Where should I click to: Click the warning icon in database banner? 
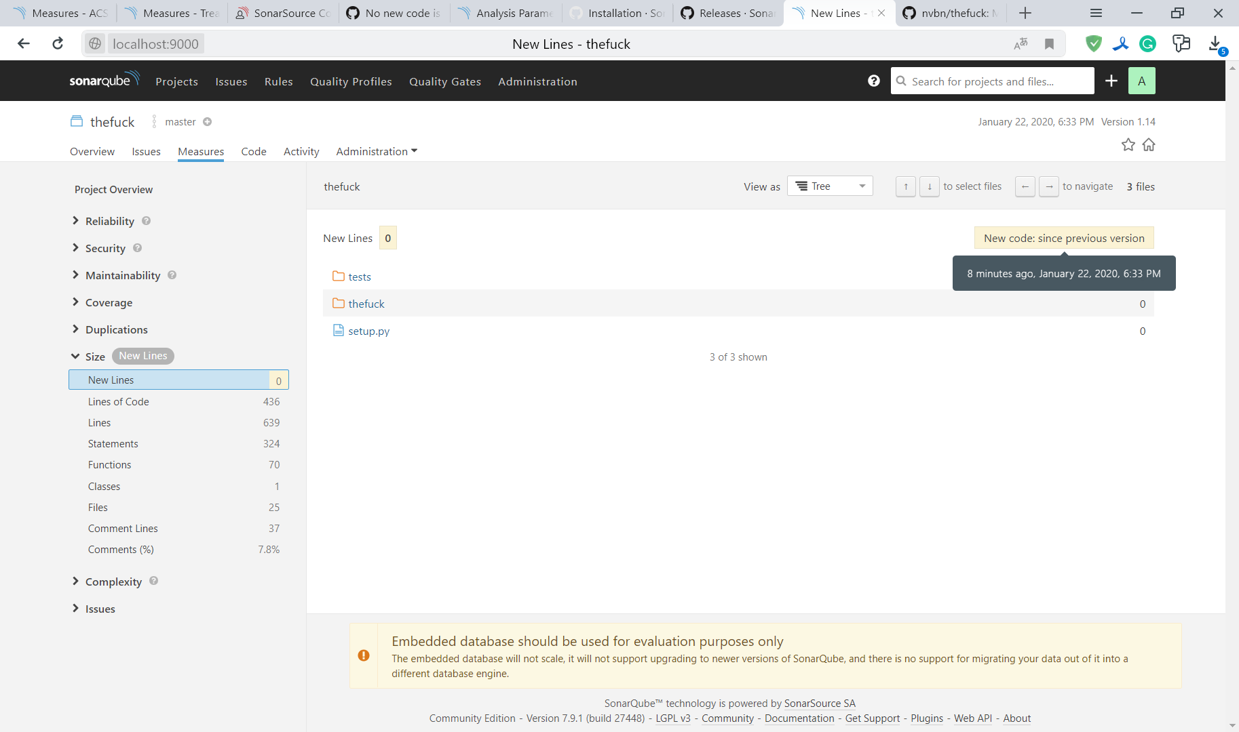(364, 655)
